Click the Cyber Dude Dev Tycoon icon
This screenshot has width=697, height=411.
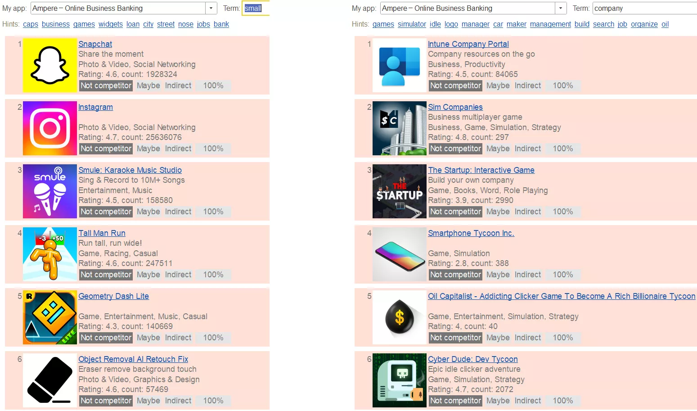(x=400, y=380)
